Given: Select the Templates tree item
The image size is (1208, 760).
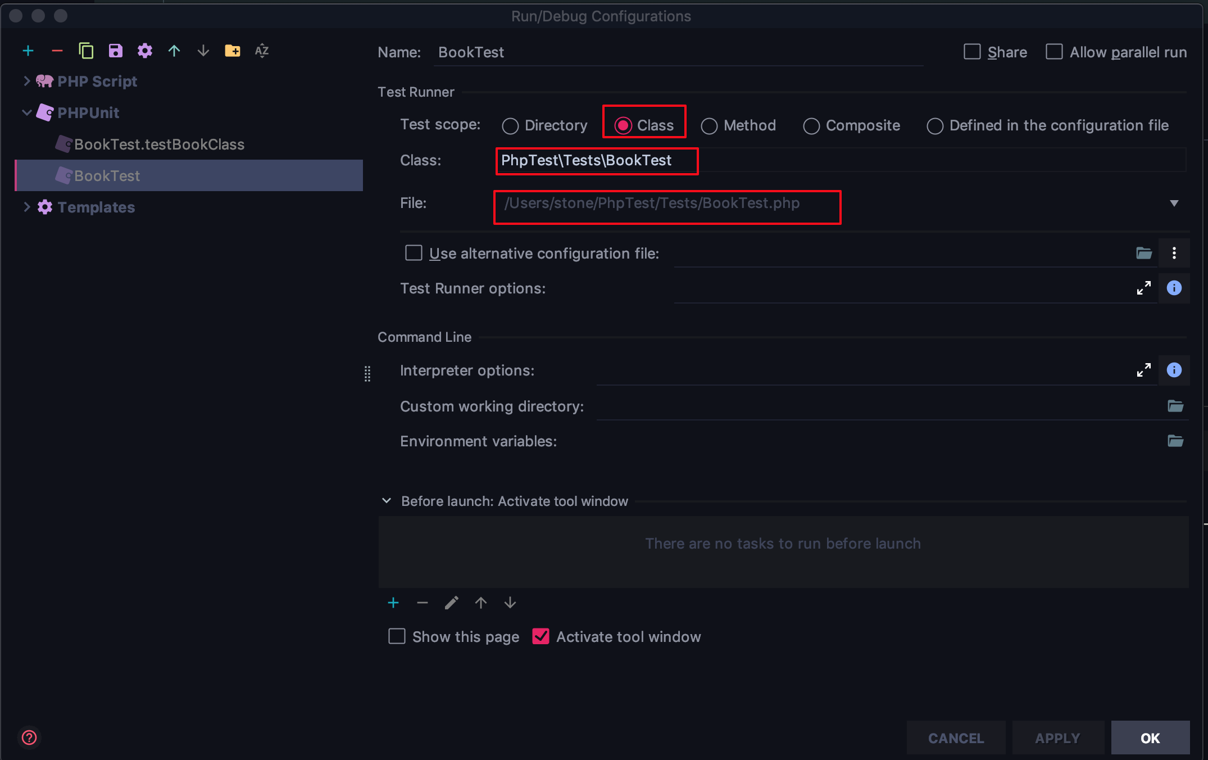Looking at the screenshot, I should click(96, 207).
